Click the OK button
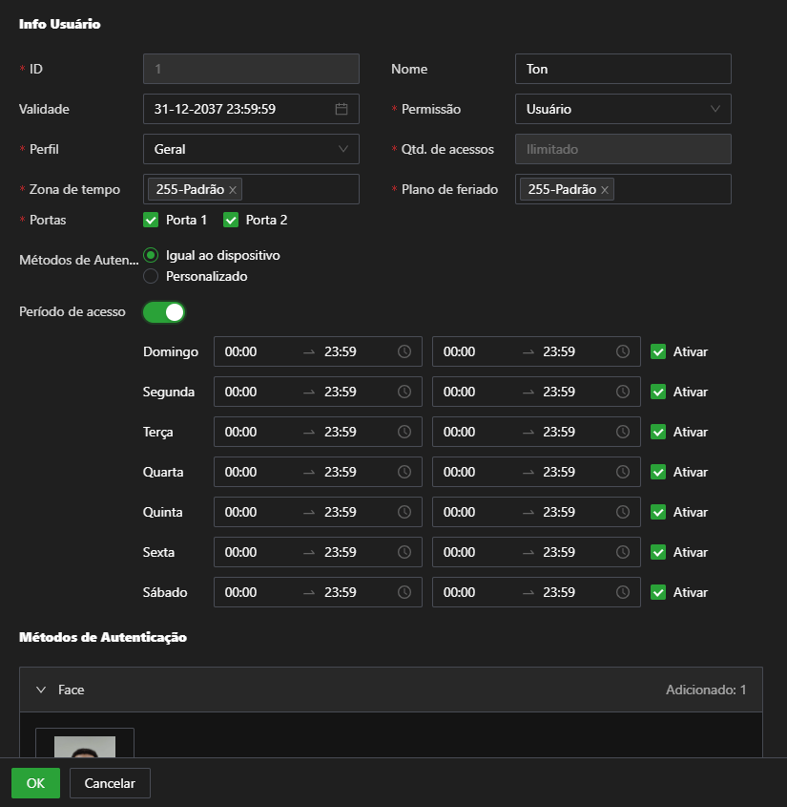Viewport: 787px width, 807px height. [x=35, y=783]
